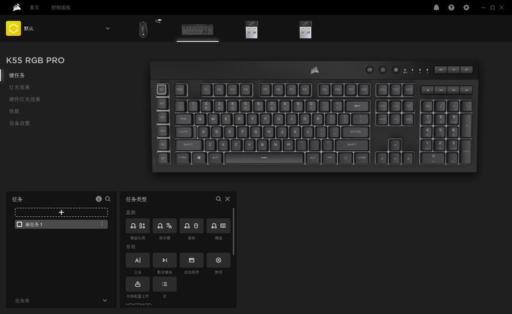The width and height of the screenshot is (512, 314).
Task: Show info for the 任务 panel
Action: pos(99,199)
